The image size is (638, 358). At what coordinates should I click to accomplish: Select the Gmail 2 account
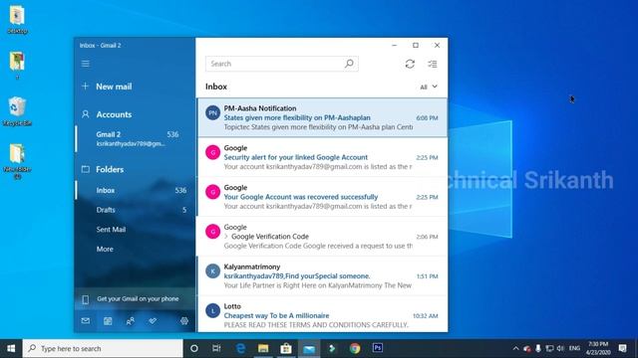(135, 139)
